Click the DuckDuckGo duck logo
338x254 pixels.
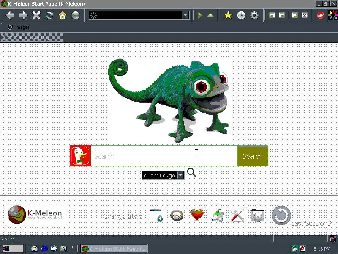(80, 156)
